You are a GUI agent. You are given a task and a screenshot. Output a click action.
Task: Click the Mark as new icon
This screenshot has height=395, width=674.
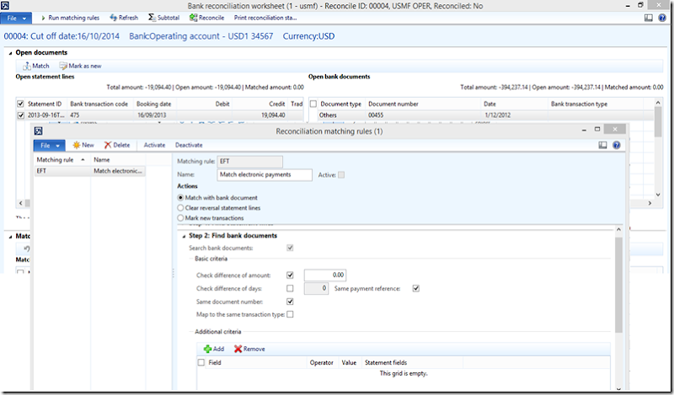click(x=63, y=66)
